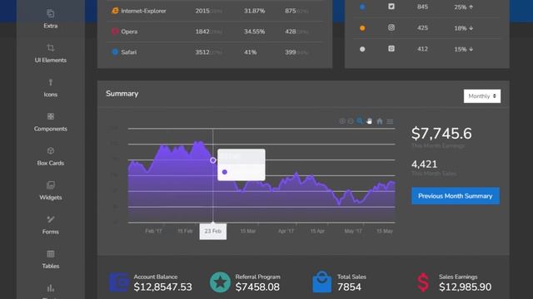Viewport: 533px width, 299px height.
Task: Click the social icon in the 412 row
Action: (x=391, y=48)
